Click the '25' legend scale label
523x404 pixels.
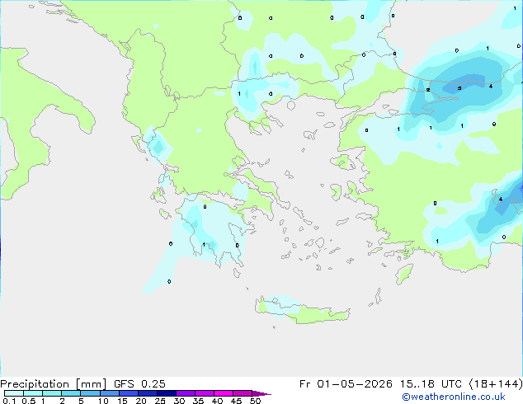point(160,401)
